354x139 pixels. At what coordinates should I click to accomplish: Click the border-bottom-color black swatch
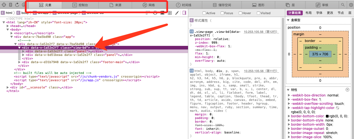click(327, 116)
